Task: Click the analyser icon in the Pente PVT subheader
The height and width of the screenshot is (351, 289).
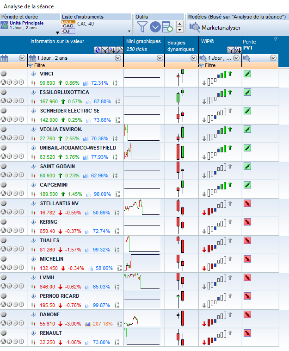Action: point(246,58)
